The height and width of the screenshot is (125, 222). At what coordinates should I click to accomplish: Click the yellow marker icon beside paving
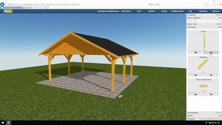[x=120, y=96]
